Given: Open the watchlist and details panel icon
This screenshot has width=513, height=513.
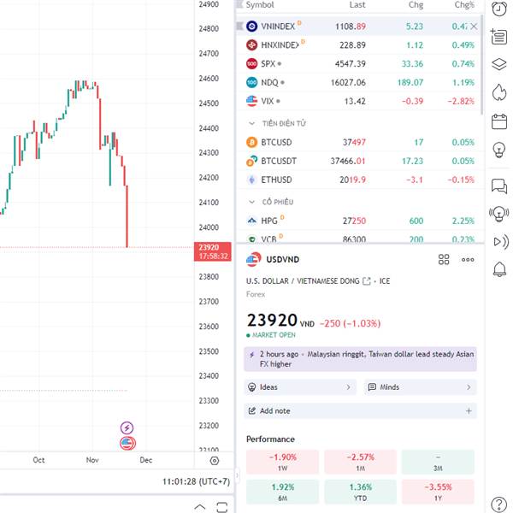Looking at the screenshot, I should pos(499,36).
